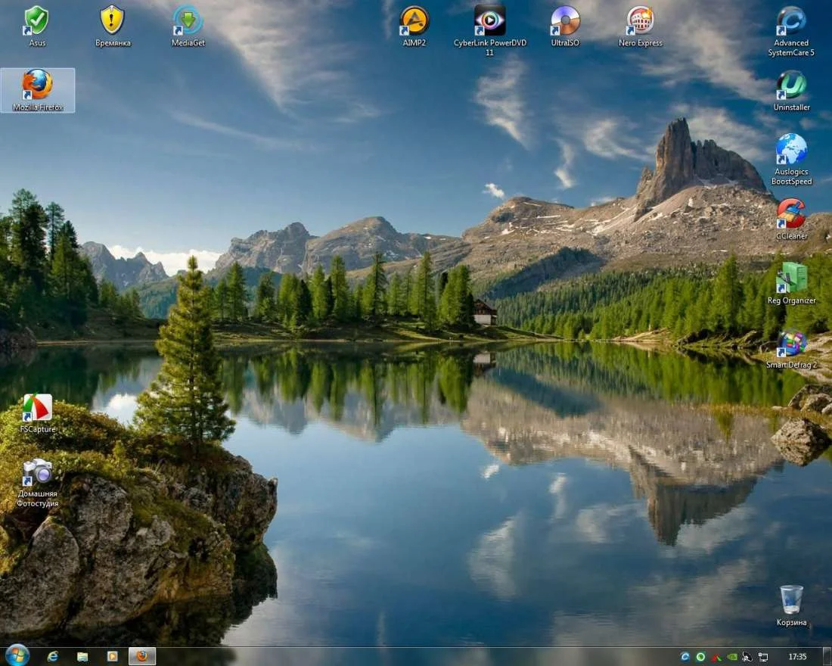Launch Internet Explorer from the taskbar

[x=52, y=656]
